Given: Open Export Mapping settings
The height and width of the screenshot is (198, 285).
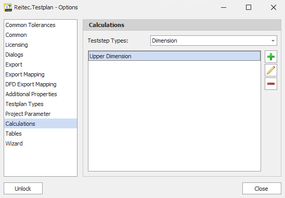Looking at the screenshot, I should coord(25,74).
